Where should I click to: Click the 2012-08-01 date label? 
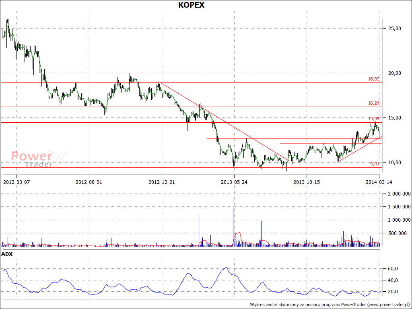tap(89, 182)
